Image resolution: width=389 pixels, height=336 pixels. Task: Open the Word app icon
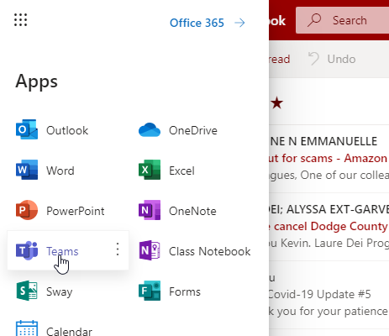[27, 170]
